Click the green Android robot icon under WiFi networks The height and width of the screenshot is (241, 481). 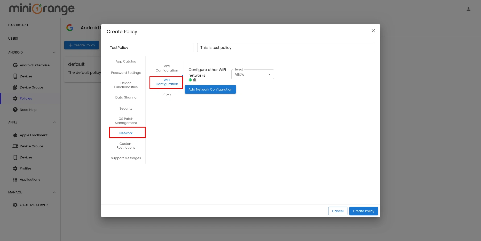point(190,80)
